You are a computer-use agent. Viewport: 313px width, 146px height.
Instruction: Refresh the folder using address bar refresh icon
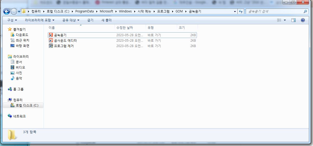pyautogui.click(x=241, y=11)
